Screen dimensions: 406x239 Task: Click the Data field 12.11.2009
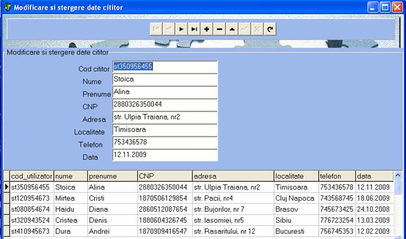[165, 155]
